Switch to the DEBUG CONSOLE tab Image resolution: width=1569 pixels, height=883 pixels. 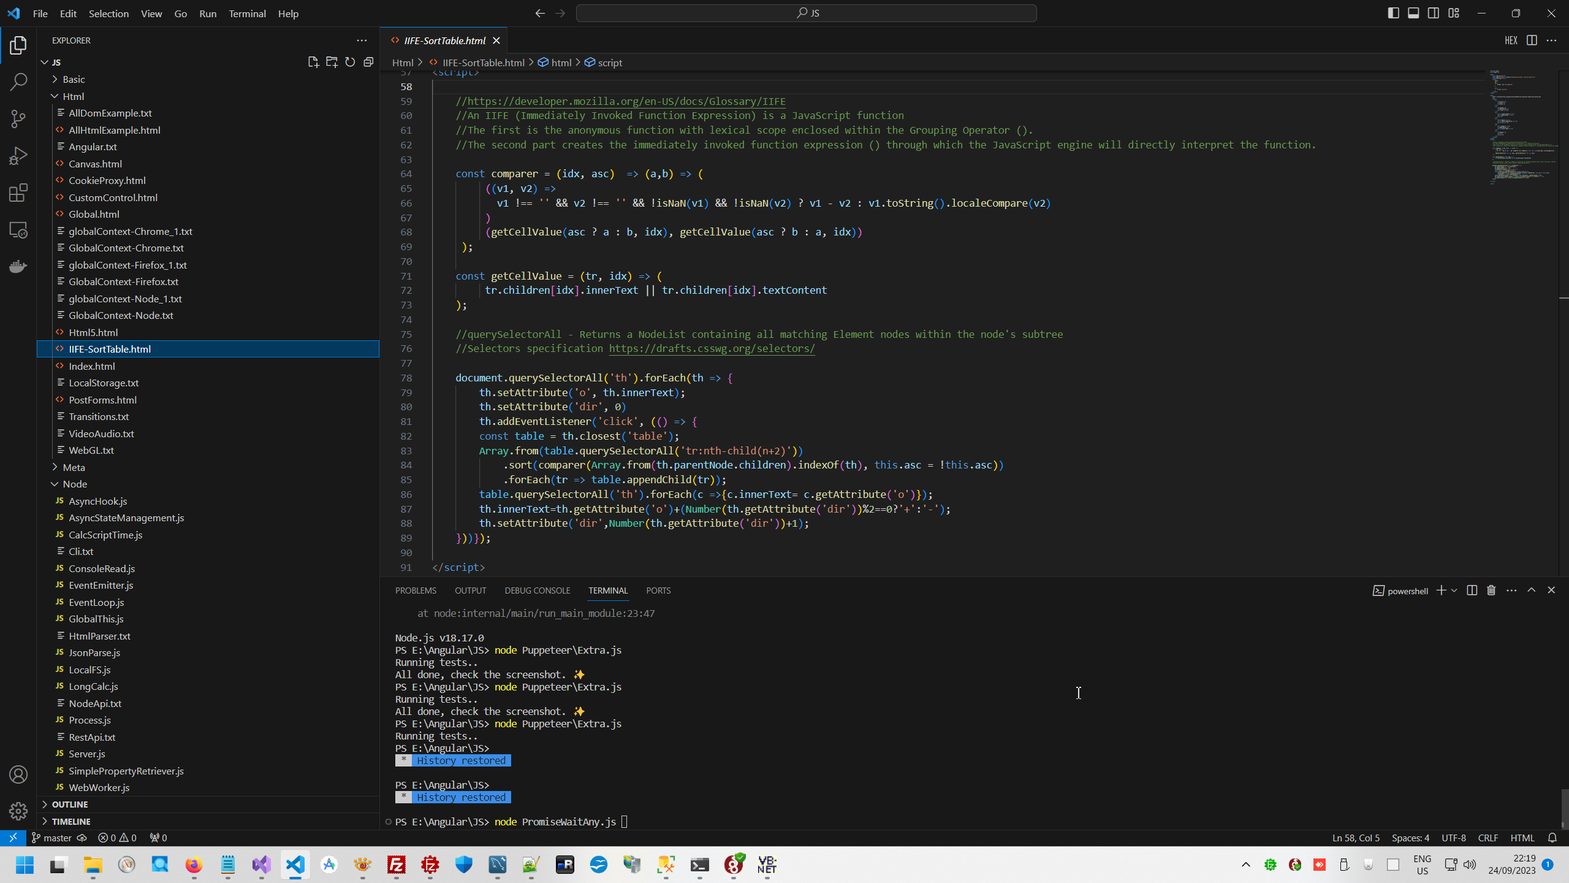point(537,591)
